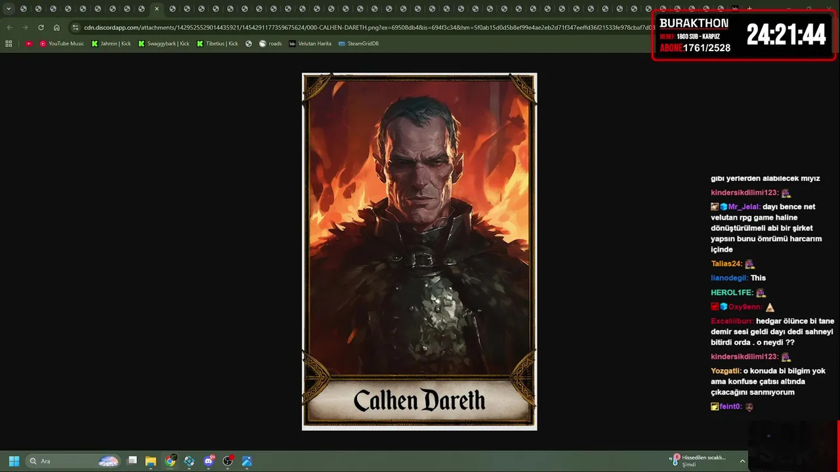
Task: Open the browser home page
Action: 56,28
